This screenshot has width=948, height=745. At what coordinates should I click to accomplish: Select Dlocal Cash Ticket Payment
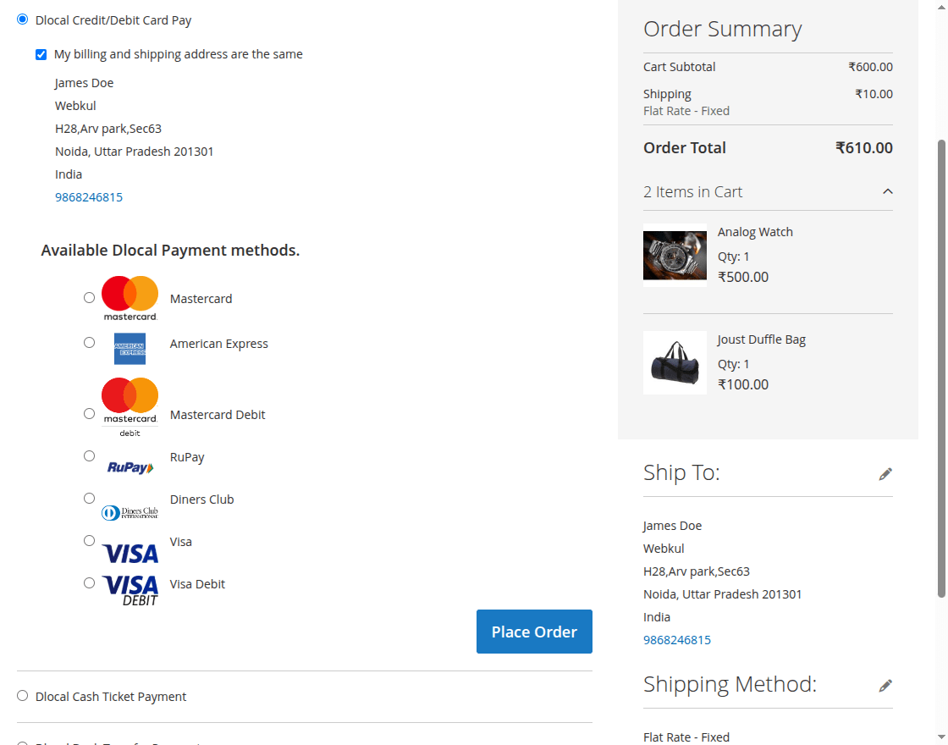click(x=22, y=695)
